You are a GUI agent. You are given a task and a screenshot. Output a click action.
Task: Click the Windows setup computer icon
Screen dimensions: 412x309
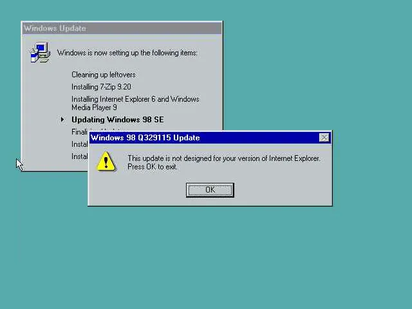coord(40,53)
